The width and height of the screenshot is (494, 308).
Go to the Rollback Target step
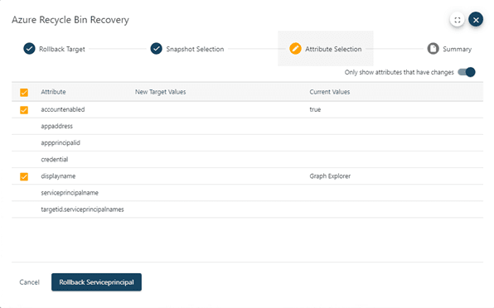click(54, 49)
